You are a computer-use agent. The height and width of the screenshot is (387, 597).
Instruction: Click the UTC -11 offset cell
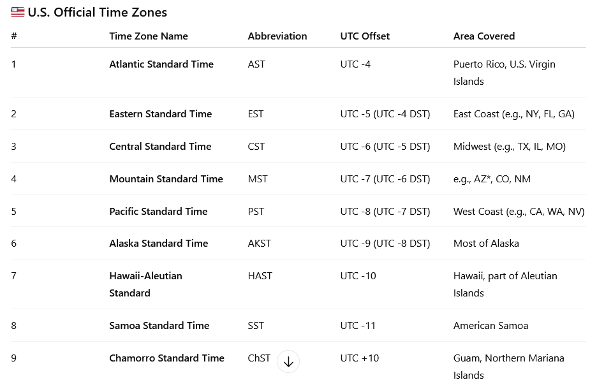pos(358,326)
